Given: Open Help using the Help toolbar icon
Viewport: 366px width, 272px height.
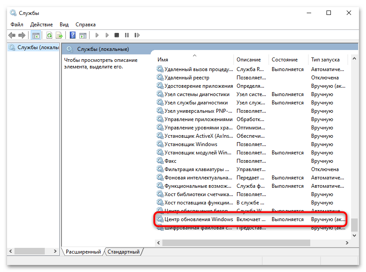Looking at the screenshot, I should pyautogui.click(x=72, y=35).
